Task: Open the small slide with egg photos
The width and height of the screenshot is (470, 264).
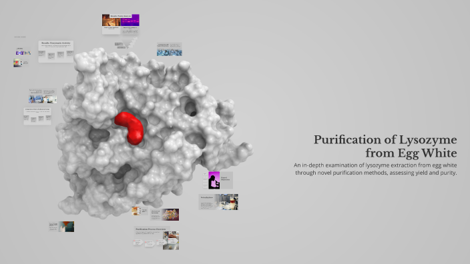Action: click(x=140, y=211)
